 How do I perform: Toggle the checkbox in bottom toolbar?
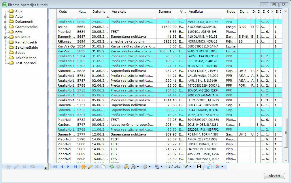click(199, 167)
